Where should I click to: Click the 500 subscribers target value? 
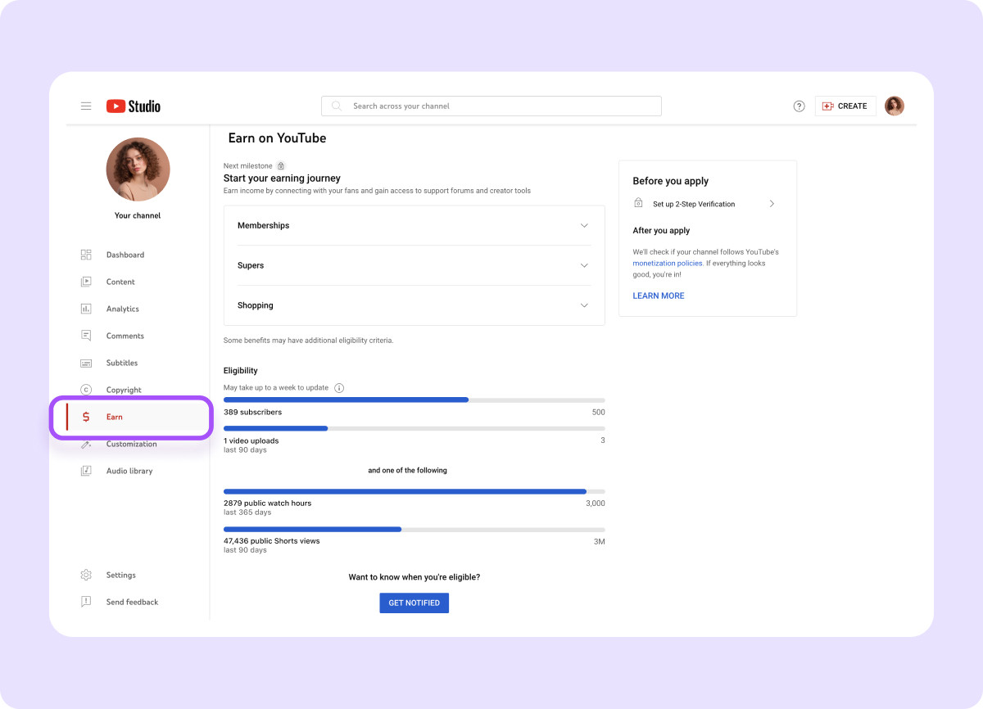[x=599, y=412]
